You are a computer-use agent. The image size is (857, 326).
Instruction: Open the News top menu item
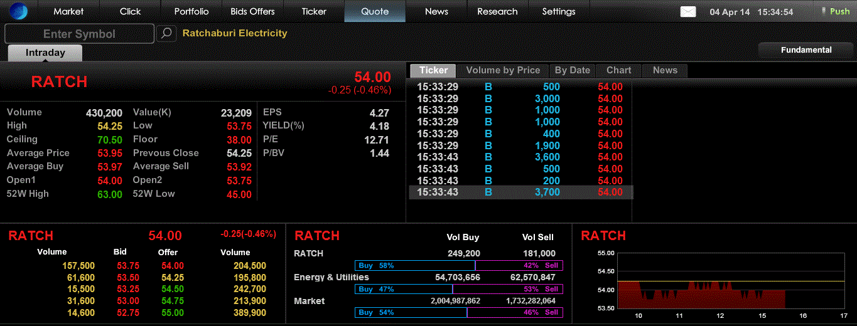[436, 11]
